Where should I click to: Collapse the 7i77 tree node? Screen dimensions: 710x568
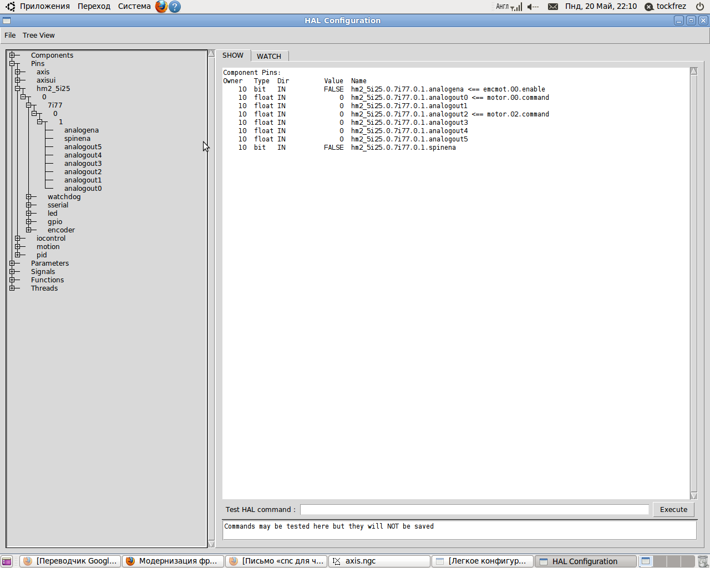click(28, 105)
